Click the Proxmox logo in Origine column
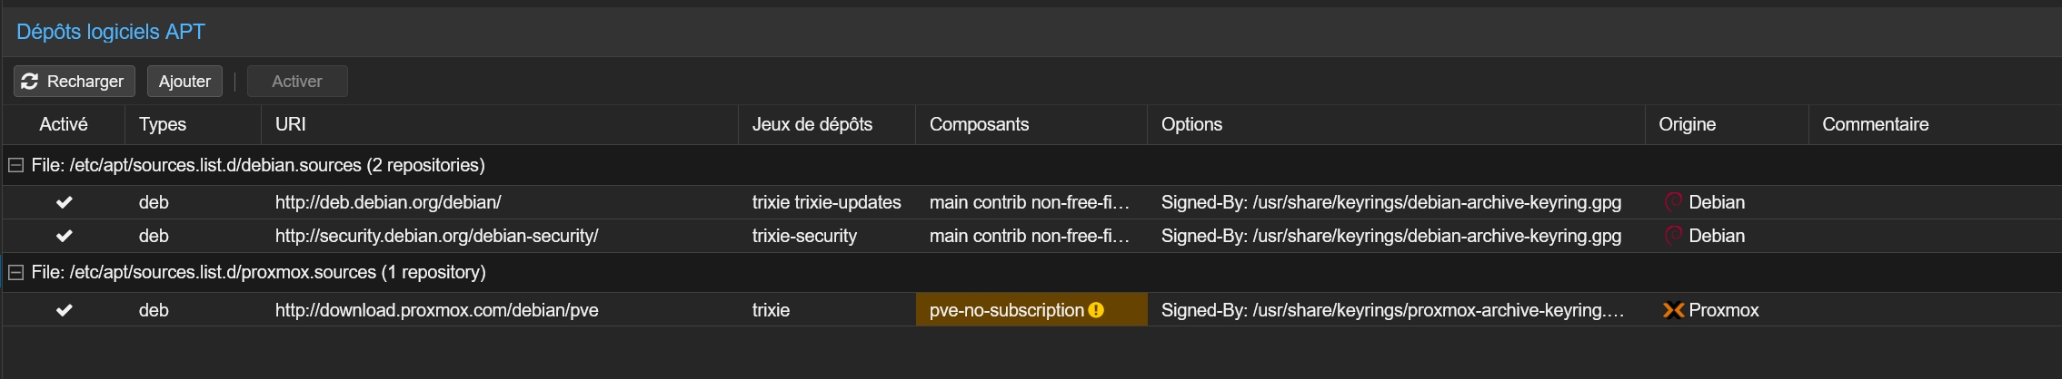Viewport: 2062px width, 379px height. [x=1673, y=310]
